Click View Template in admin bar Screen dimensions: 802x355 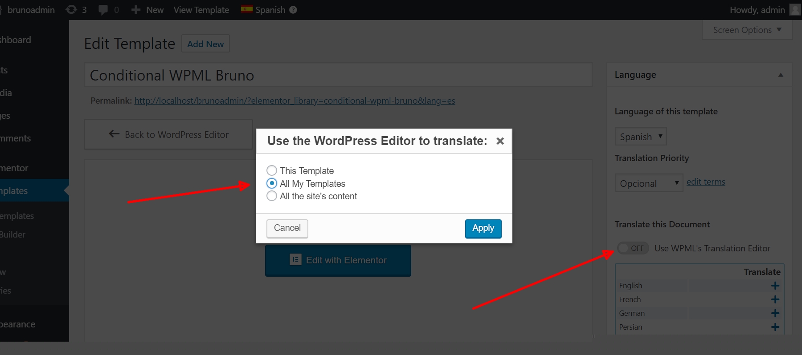201,10
